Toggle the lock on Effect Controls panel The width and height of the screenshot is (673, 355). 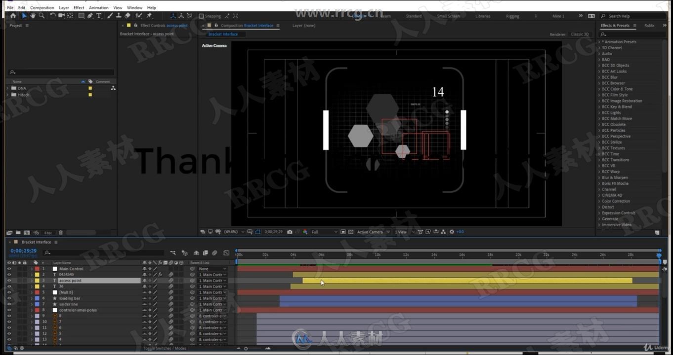[135, 25]
